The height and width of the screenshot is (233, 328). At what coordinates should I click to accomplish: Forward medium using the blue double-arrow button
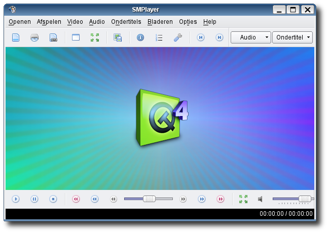tap(202, 199)
